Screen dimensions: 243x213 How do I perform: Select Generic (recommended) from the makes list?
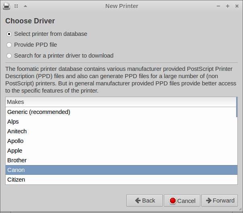pos(39,112)
